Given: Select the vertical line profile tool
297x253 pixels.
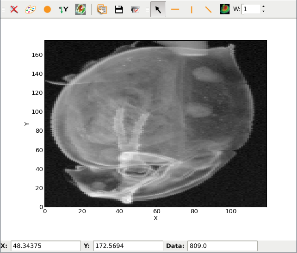Looking at the screenshot, I should 192,9.
